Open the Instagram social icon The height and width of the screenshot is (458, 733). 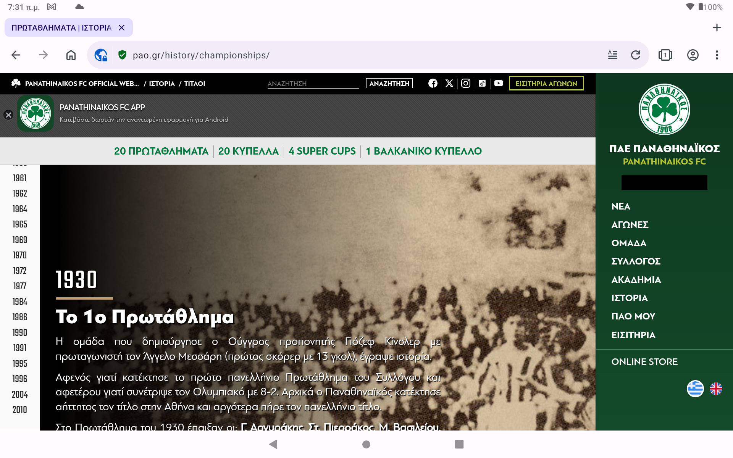pos(465,83)
